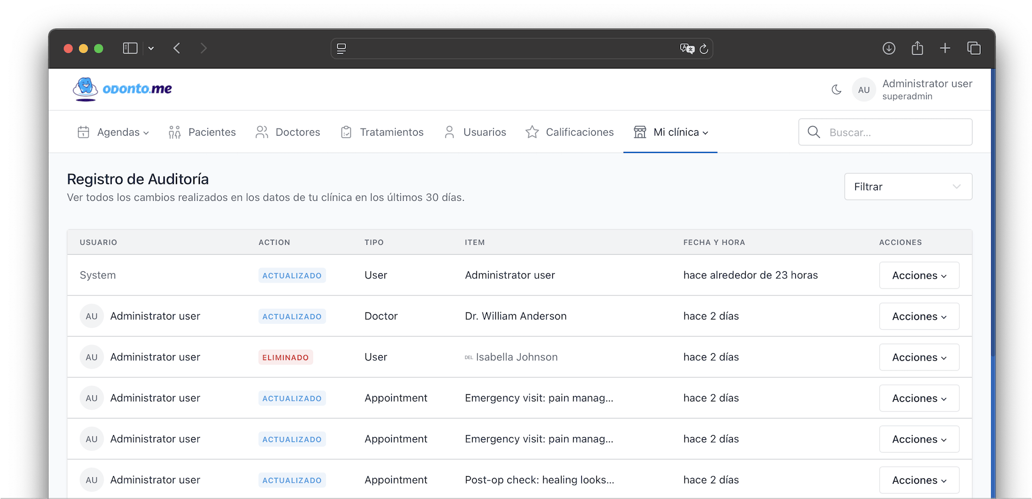Select Dr. William Anderson item
This screenshot has width=1032, height=499.
pos(515,316)
